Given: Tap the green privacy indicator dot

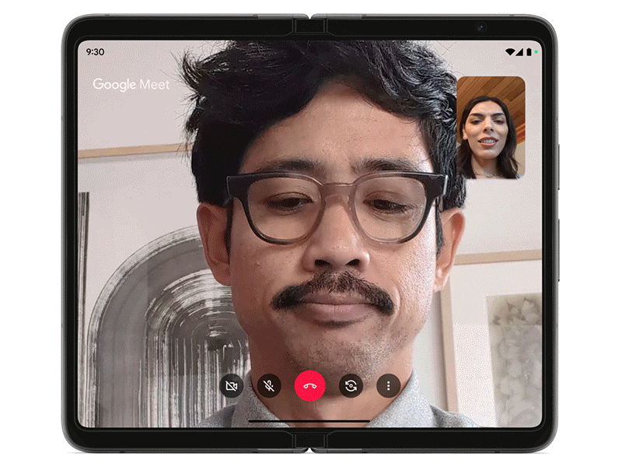Looking at the screenshot, I should click(x=536, y=51).
